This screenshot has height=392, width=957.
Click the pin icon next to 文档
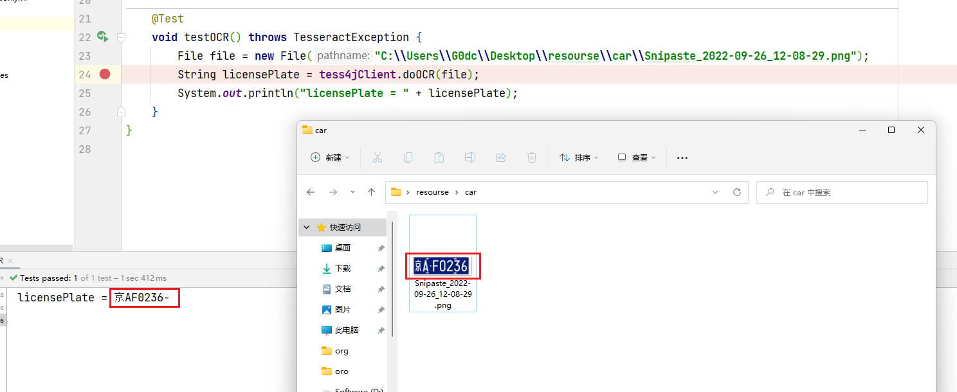(381, 289)
